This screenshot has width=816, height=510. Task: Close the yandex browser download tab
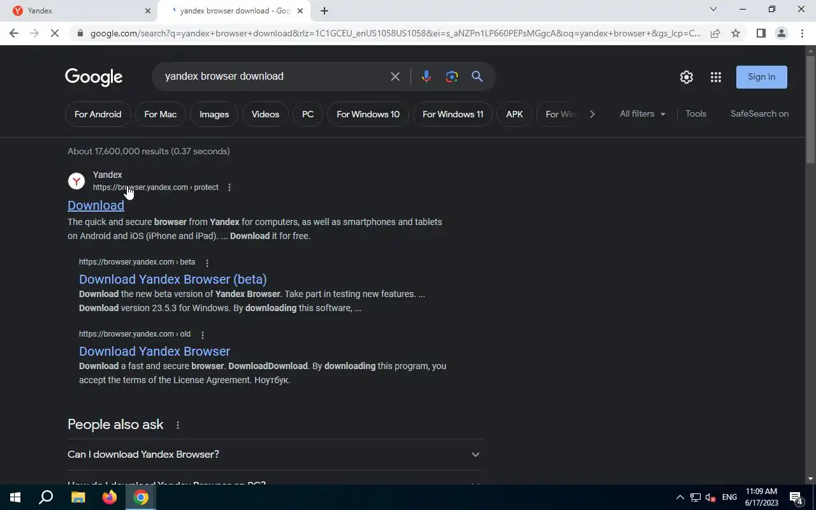point(300,11)
